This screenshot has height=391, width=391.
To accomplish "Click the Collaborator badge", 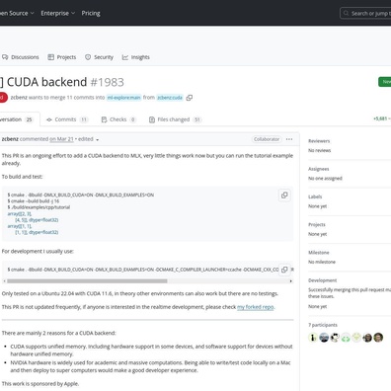I will 267,139.
